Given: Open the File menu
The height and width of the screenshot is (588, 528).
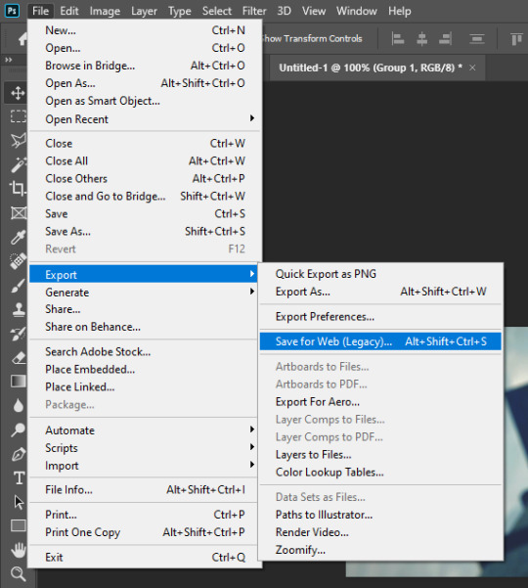Looking at the screenshot, I should point(40,11).
